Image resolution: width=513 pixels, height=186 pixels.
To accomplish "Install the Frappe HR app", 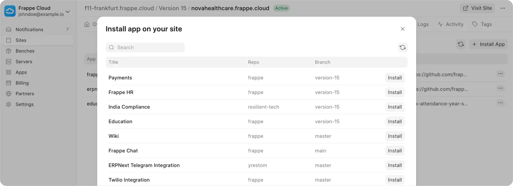I will pos(395,92).
